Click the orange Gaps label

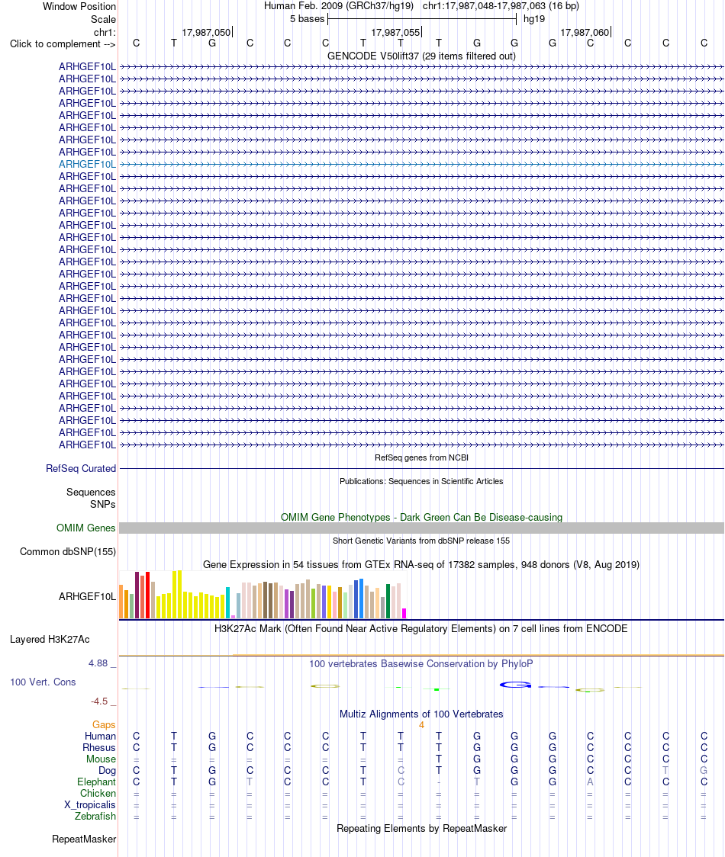(104, 725)
